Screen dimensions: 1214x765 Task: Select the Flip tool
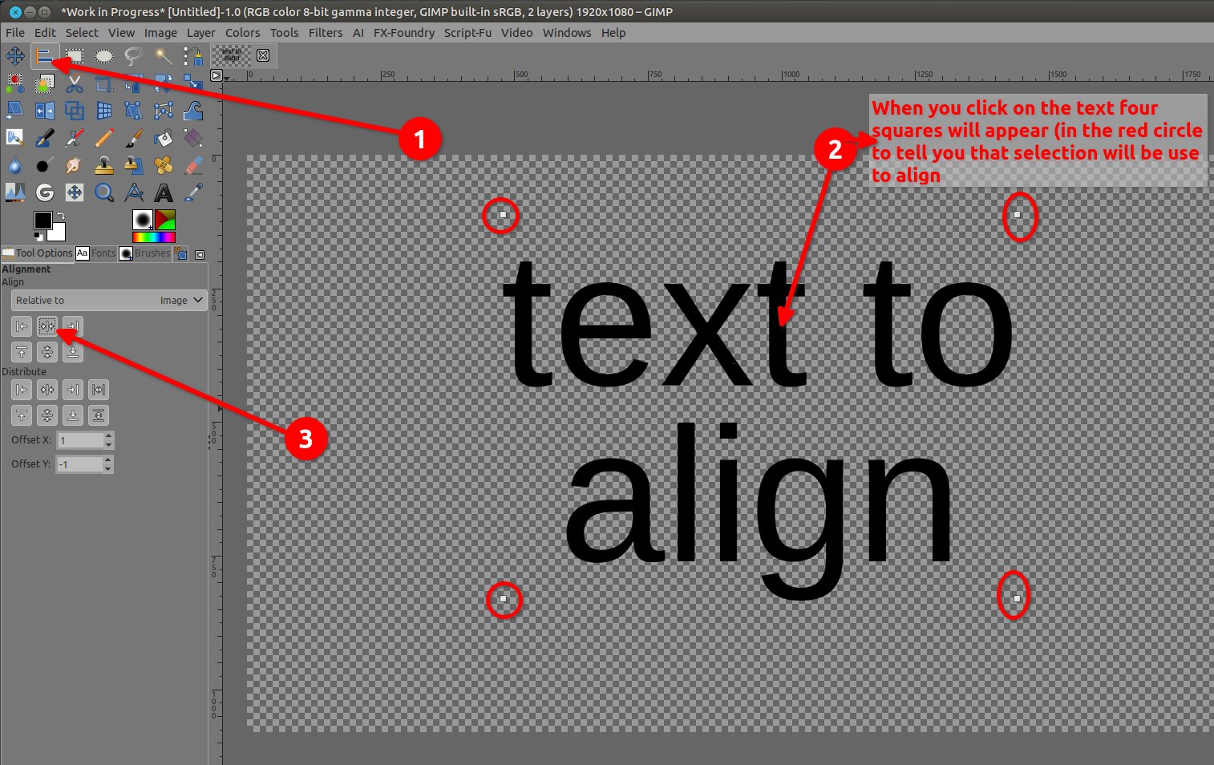[45, 111]
